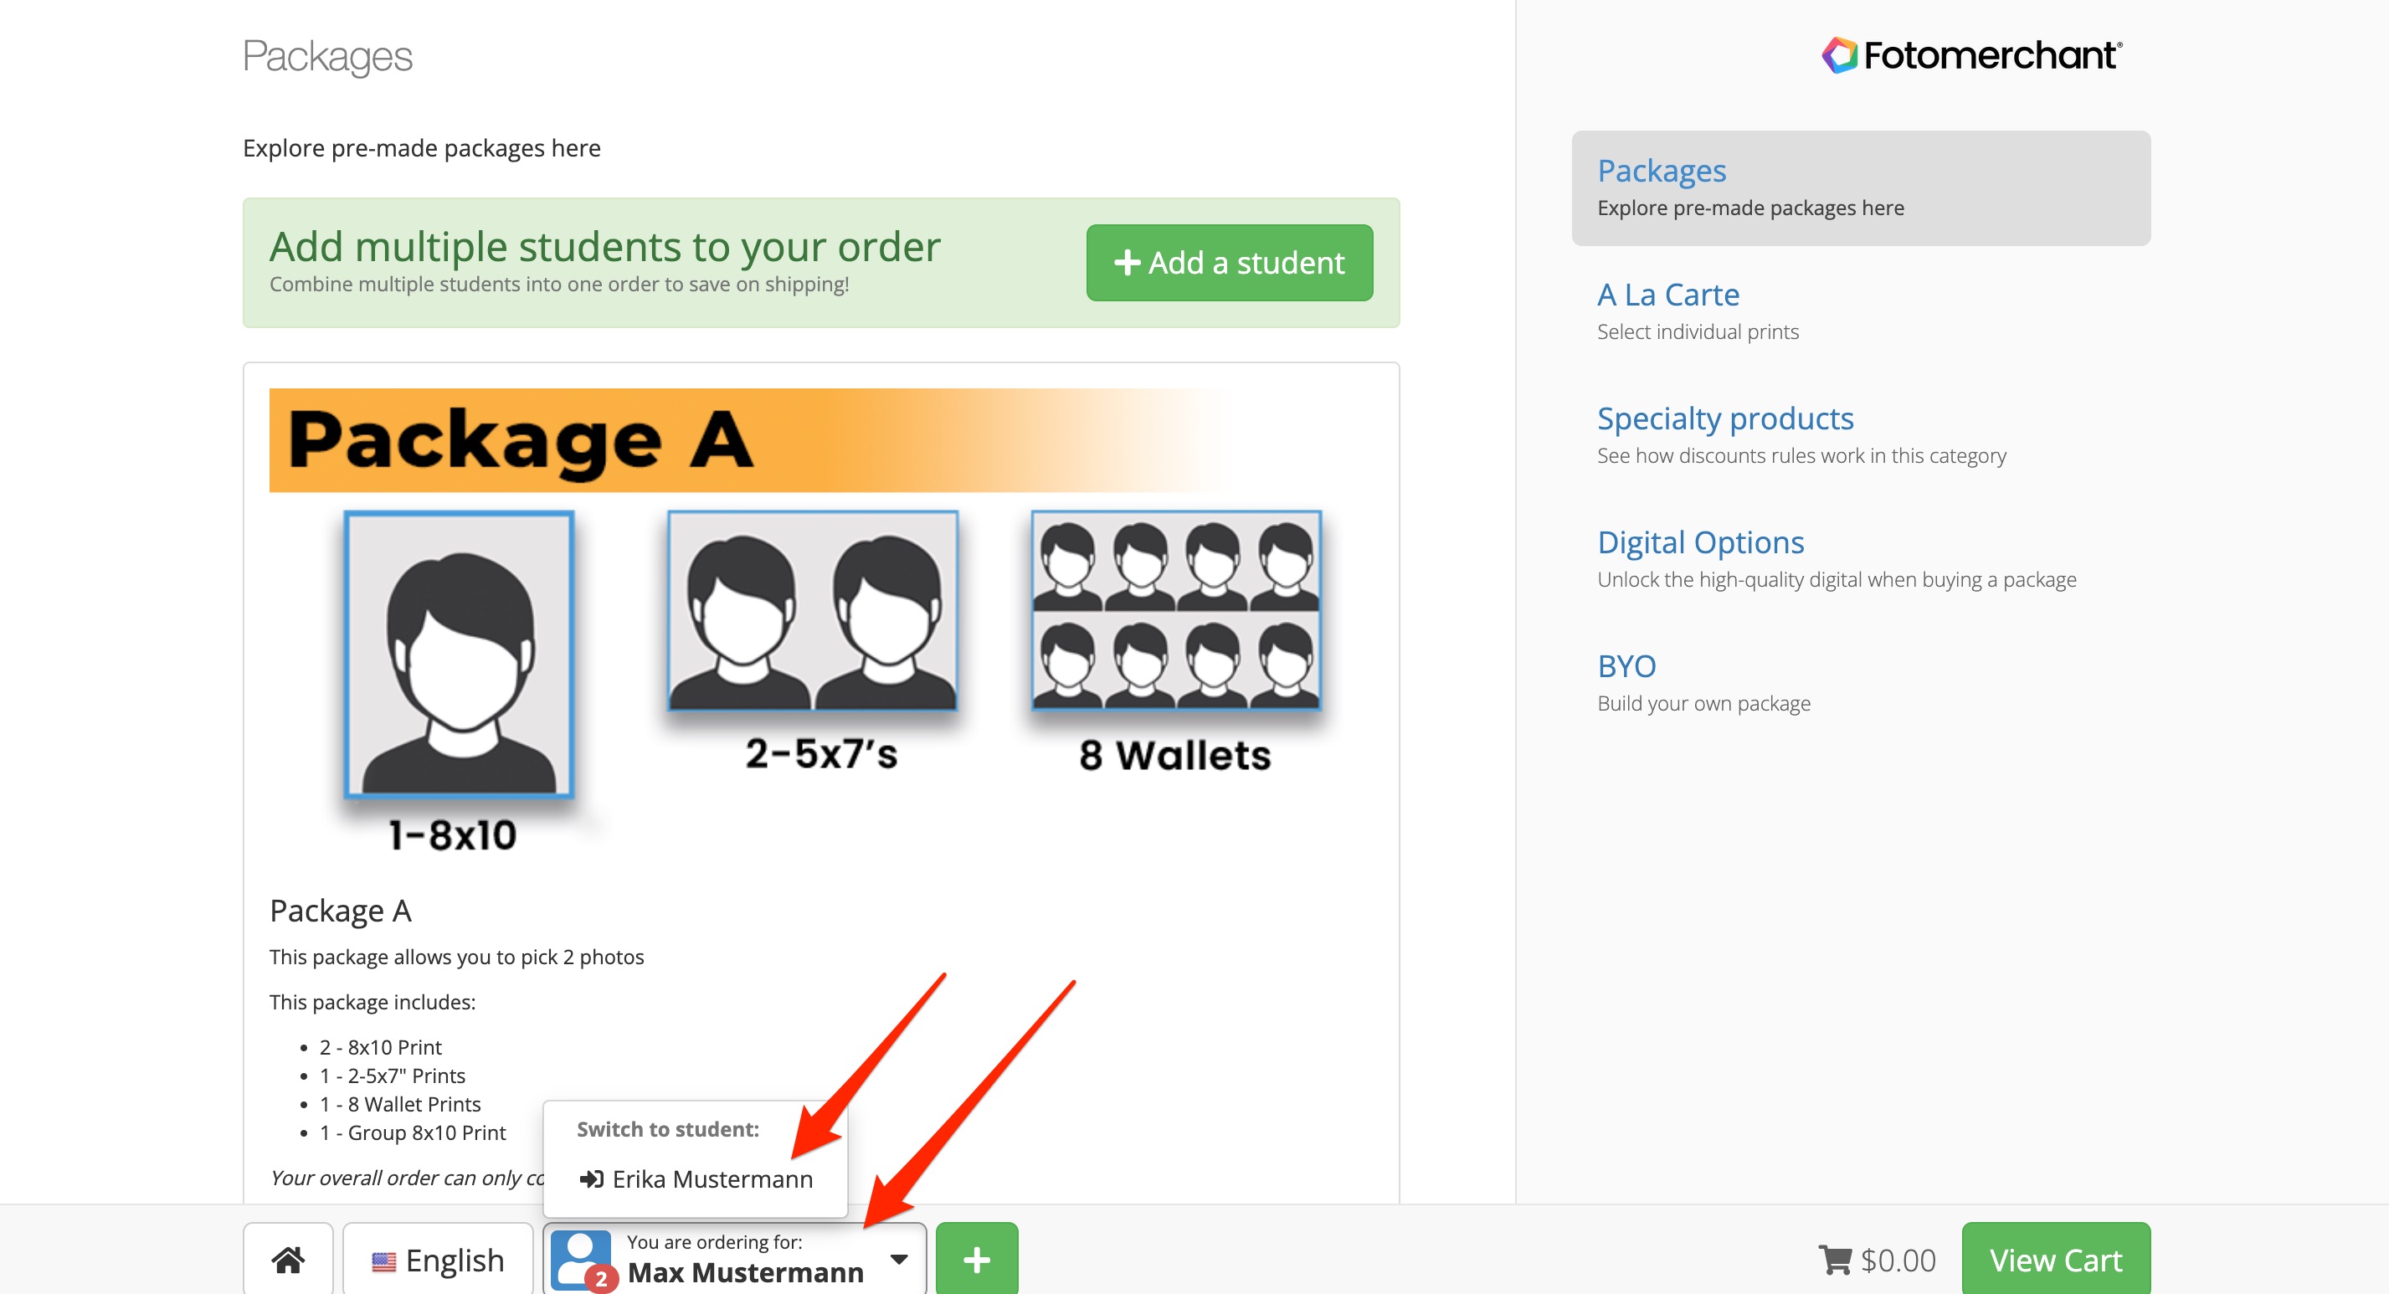Click the Package A title text
The width and height of the screenshot is (2389, 1294).
click(x=341, y=911)
